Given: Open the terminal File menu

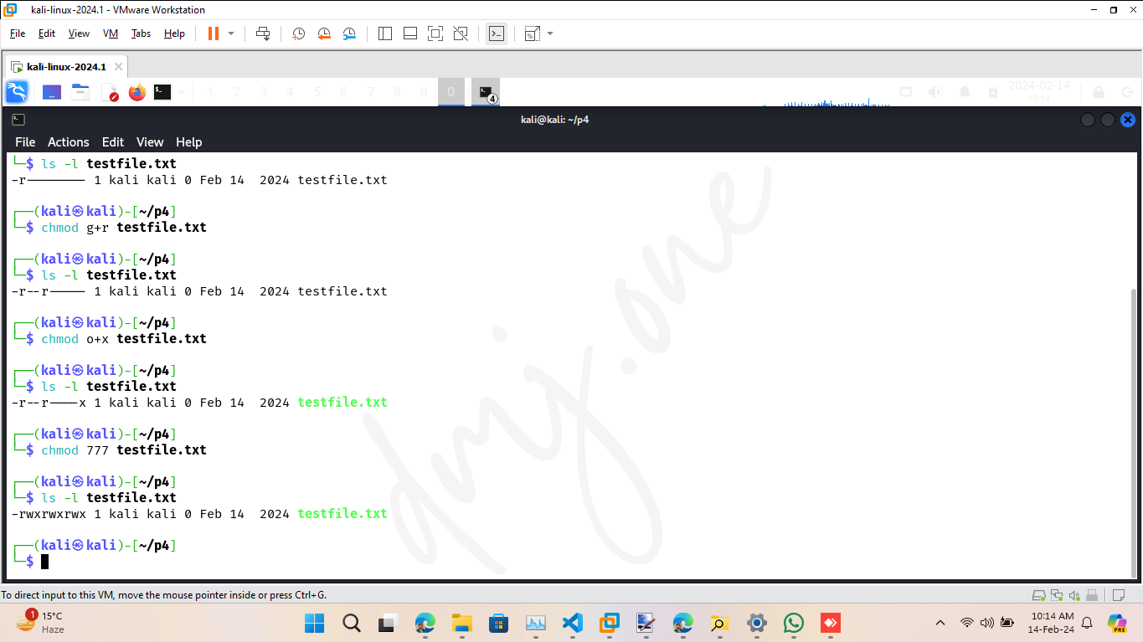Looking at the screenshot, I should coord(25,142).
